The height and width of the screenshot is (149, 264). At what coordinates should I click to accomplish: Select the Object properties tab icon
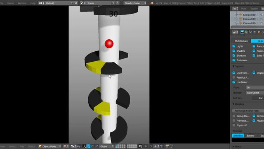click(x=259, y=32)
